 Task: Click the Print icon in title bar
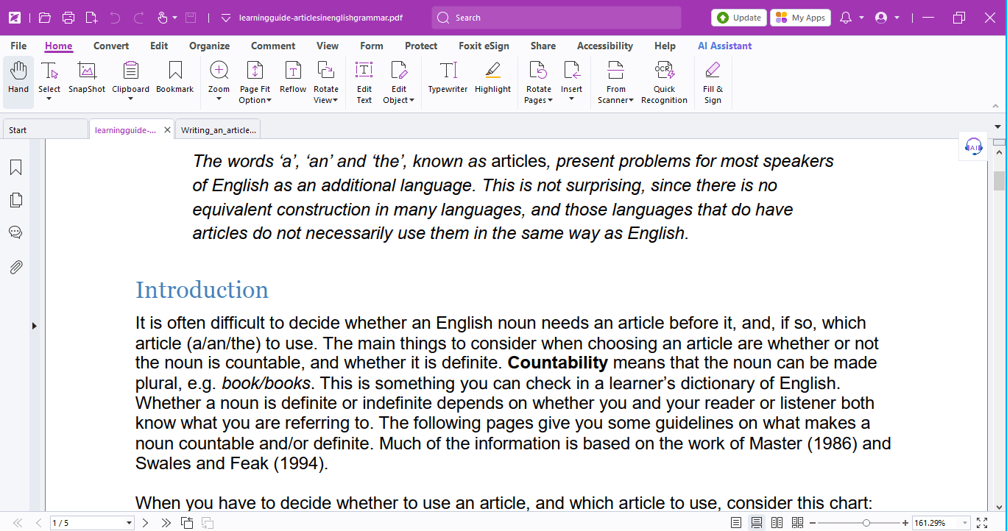pos(68,18)
